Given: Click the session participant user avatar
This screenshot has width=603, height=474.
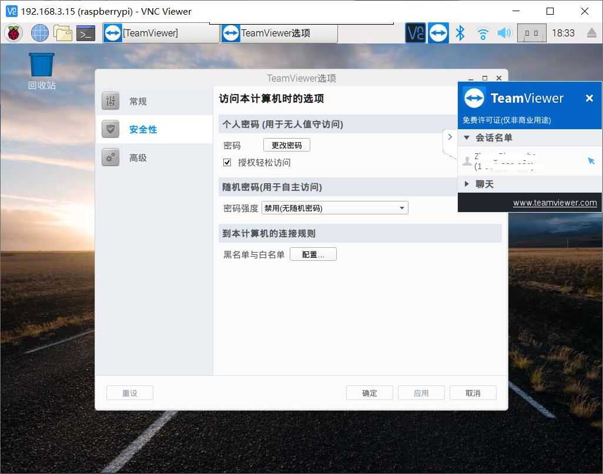Looking at the screenshot, I should pos(467,161).
